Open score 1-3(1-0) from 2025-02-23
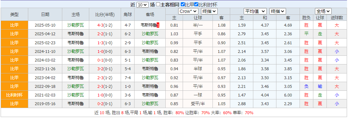This screenshot has height=118, width=348. (105, 43)
